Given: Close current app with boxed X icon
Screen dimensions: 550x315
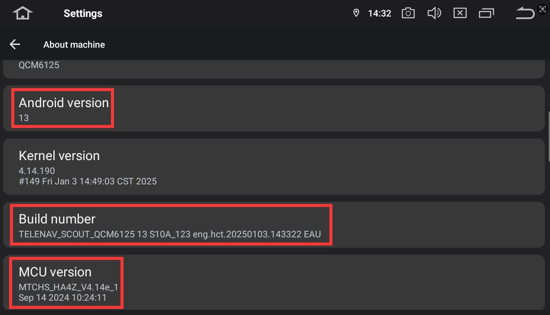Looking at the screenshot, I should coord(460,13).
